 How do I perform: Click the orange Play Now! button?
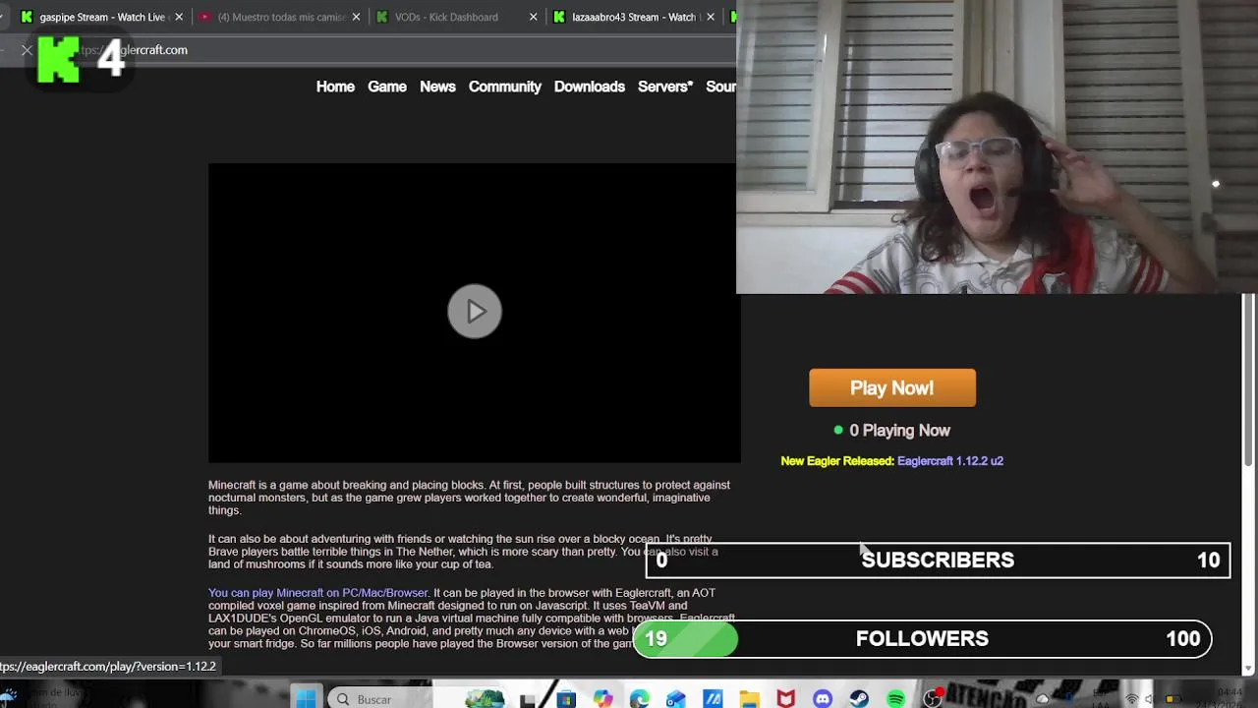(892, 387)
